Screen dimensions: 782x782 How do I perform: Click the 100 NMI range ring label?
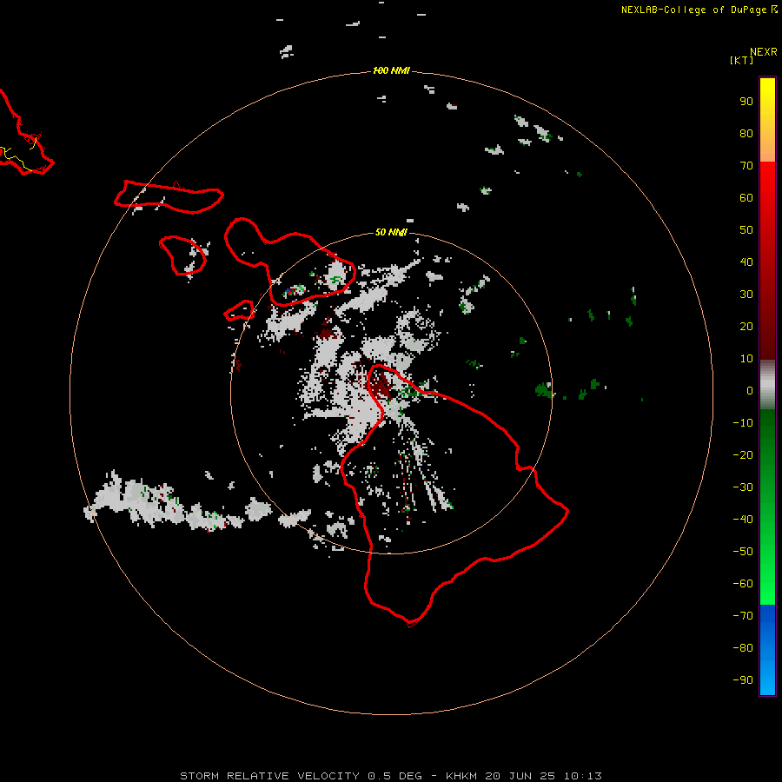(x=391, y=71)
